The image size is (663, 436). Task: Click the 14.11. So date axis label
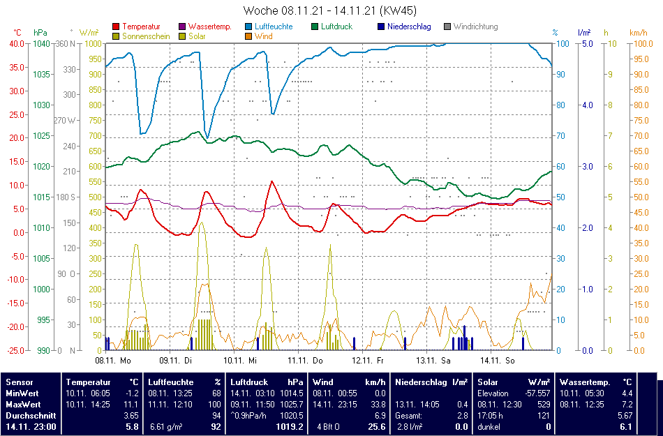click(x=498, y=361)
